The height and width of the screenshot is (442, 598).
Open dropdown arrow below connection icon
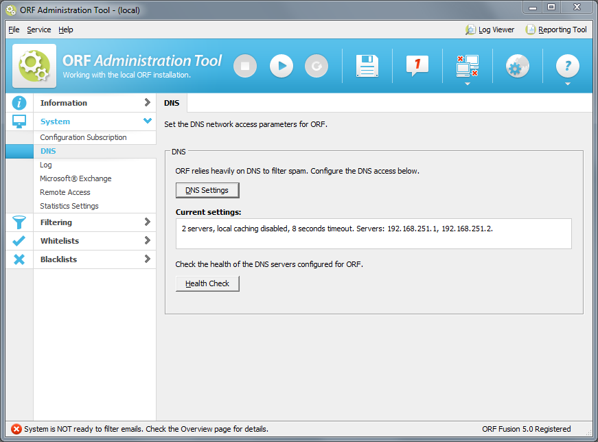tap(467, 84)
